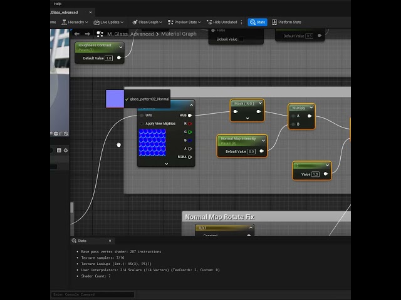Expand Mask node bottom chevron
Viewport: 401px width, 300px height.
(247, 118)
